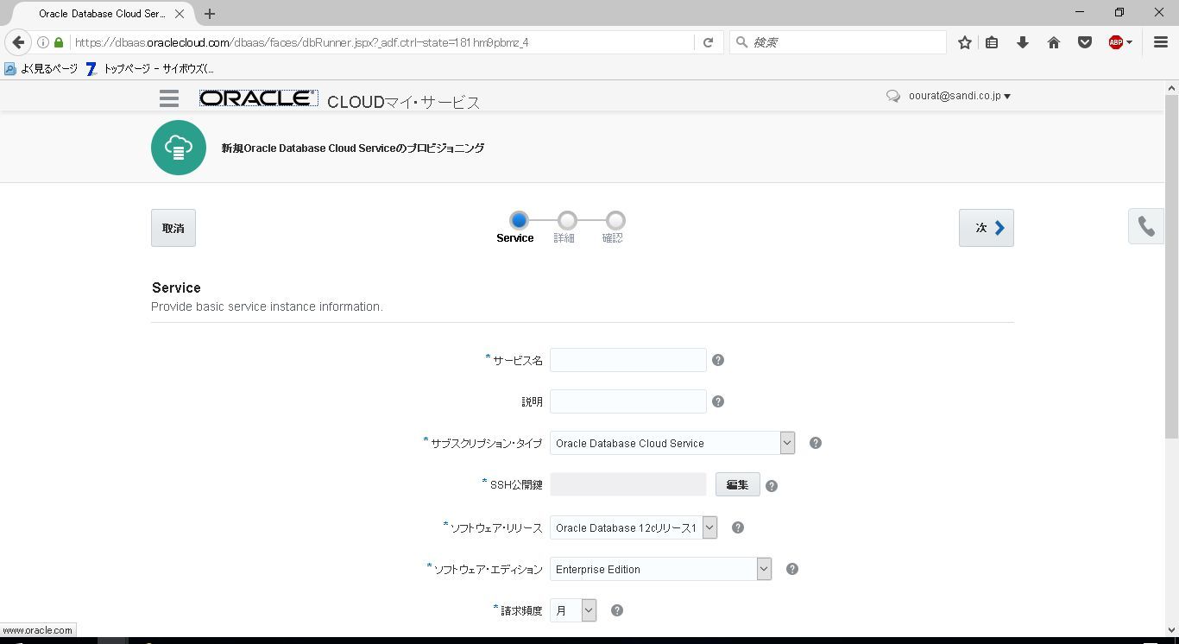Show help for SSH公開鍵

coord(772,486)
